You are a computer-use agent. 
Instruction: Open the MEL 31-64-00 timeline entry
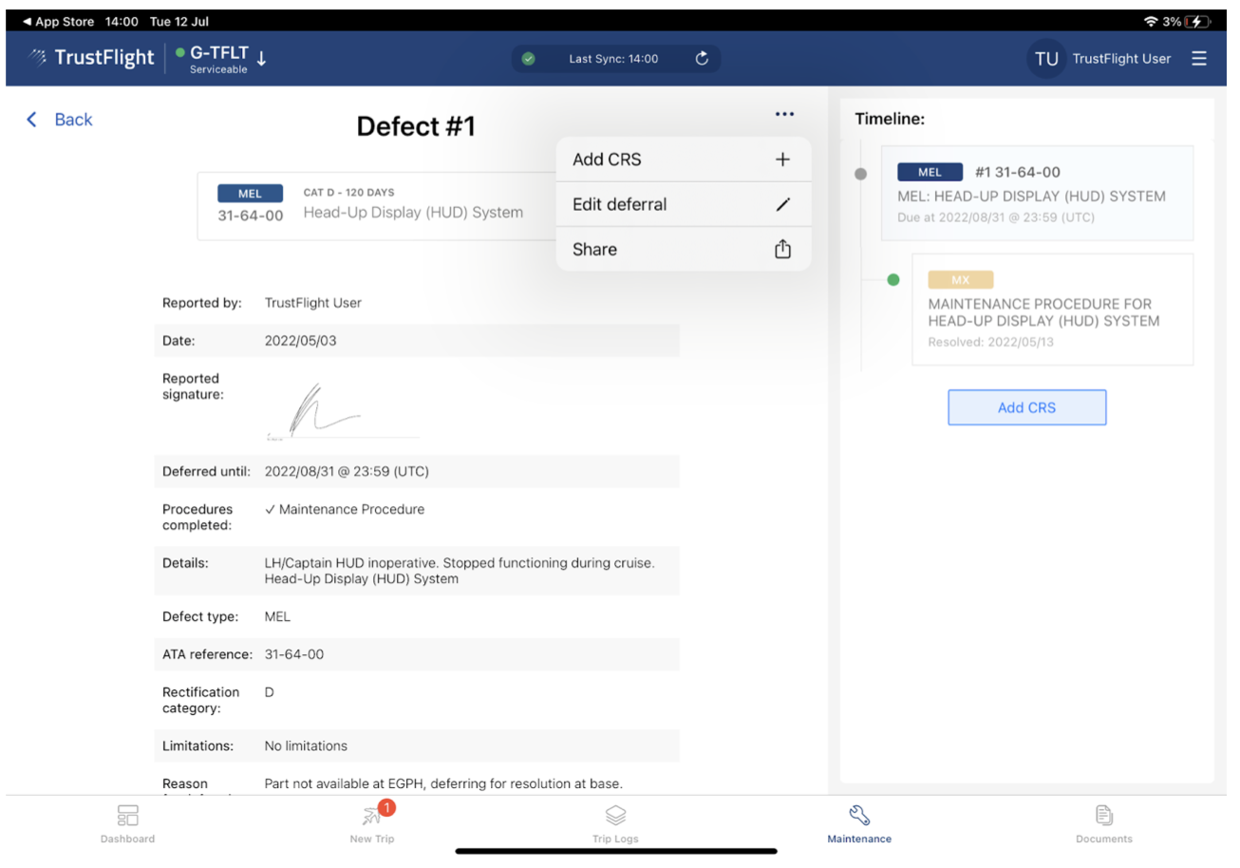(x=1037, y=193)
